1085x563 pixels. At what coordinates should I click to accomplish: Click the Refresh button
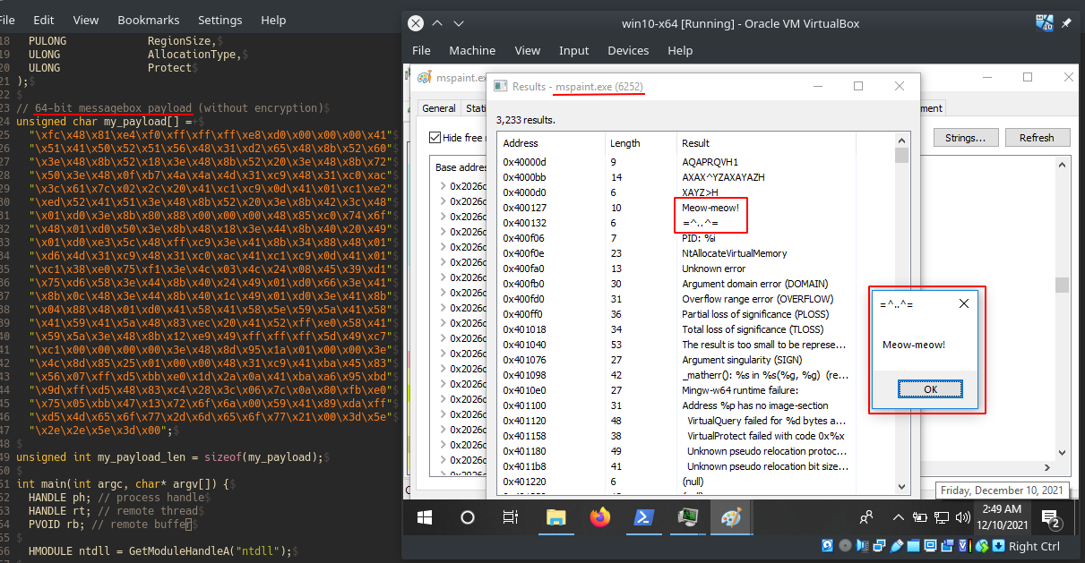coord(1037,138)
